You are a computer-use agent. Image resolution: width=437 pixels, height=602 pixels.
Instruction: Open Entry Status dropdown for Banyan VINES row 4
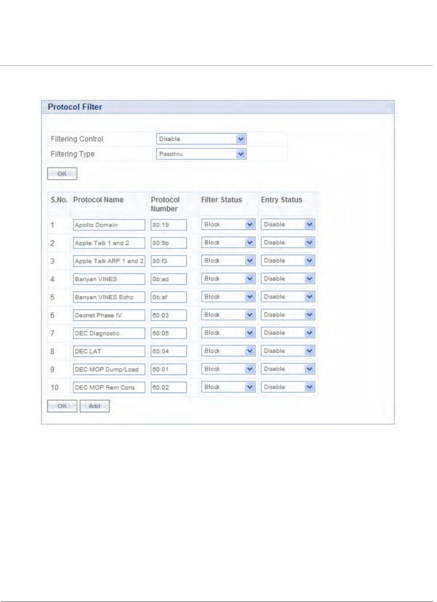coord(288,279)
